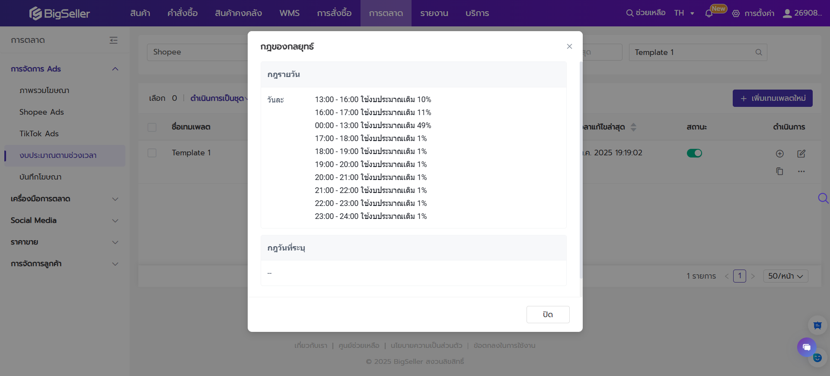Image resolution: width=830 pixels, height=376 pixels.
Task: Open the สินค้าคงคลัง menu
Action: pyautogui.click(x=238, y=13)
